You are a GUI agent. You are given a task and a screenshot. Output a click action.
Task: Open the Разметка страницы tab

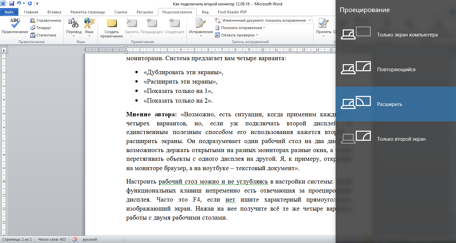tap(88, 12)
